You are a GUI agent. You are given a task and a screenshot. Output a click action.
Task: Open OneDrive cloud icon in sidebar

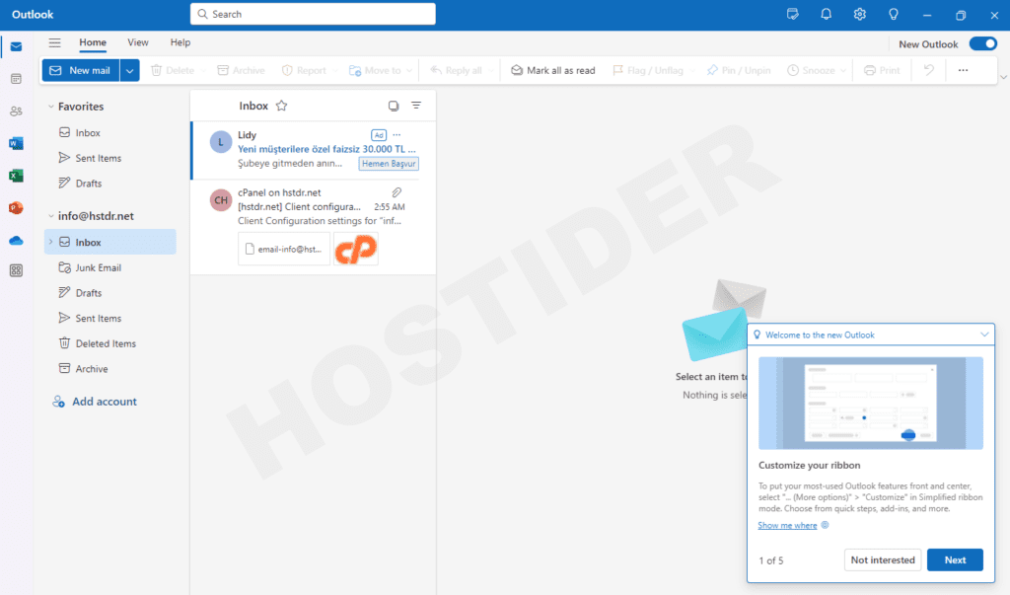pos(16,240)
